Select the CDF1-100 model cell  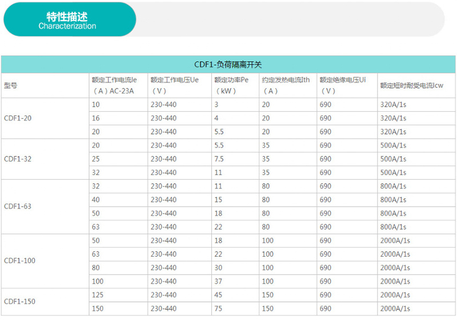[45, 261]
